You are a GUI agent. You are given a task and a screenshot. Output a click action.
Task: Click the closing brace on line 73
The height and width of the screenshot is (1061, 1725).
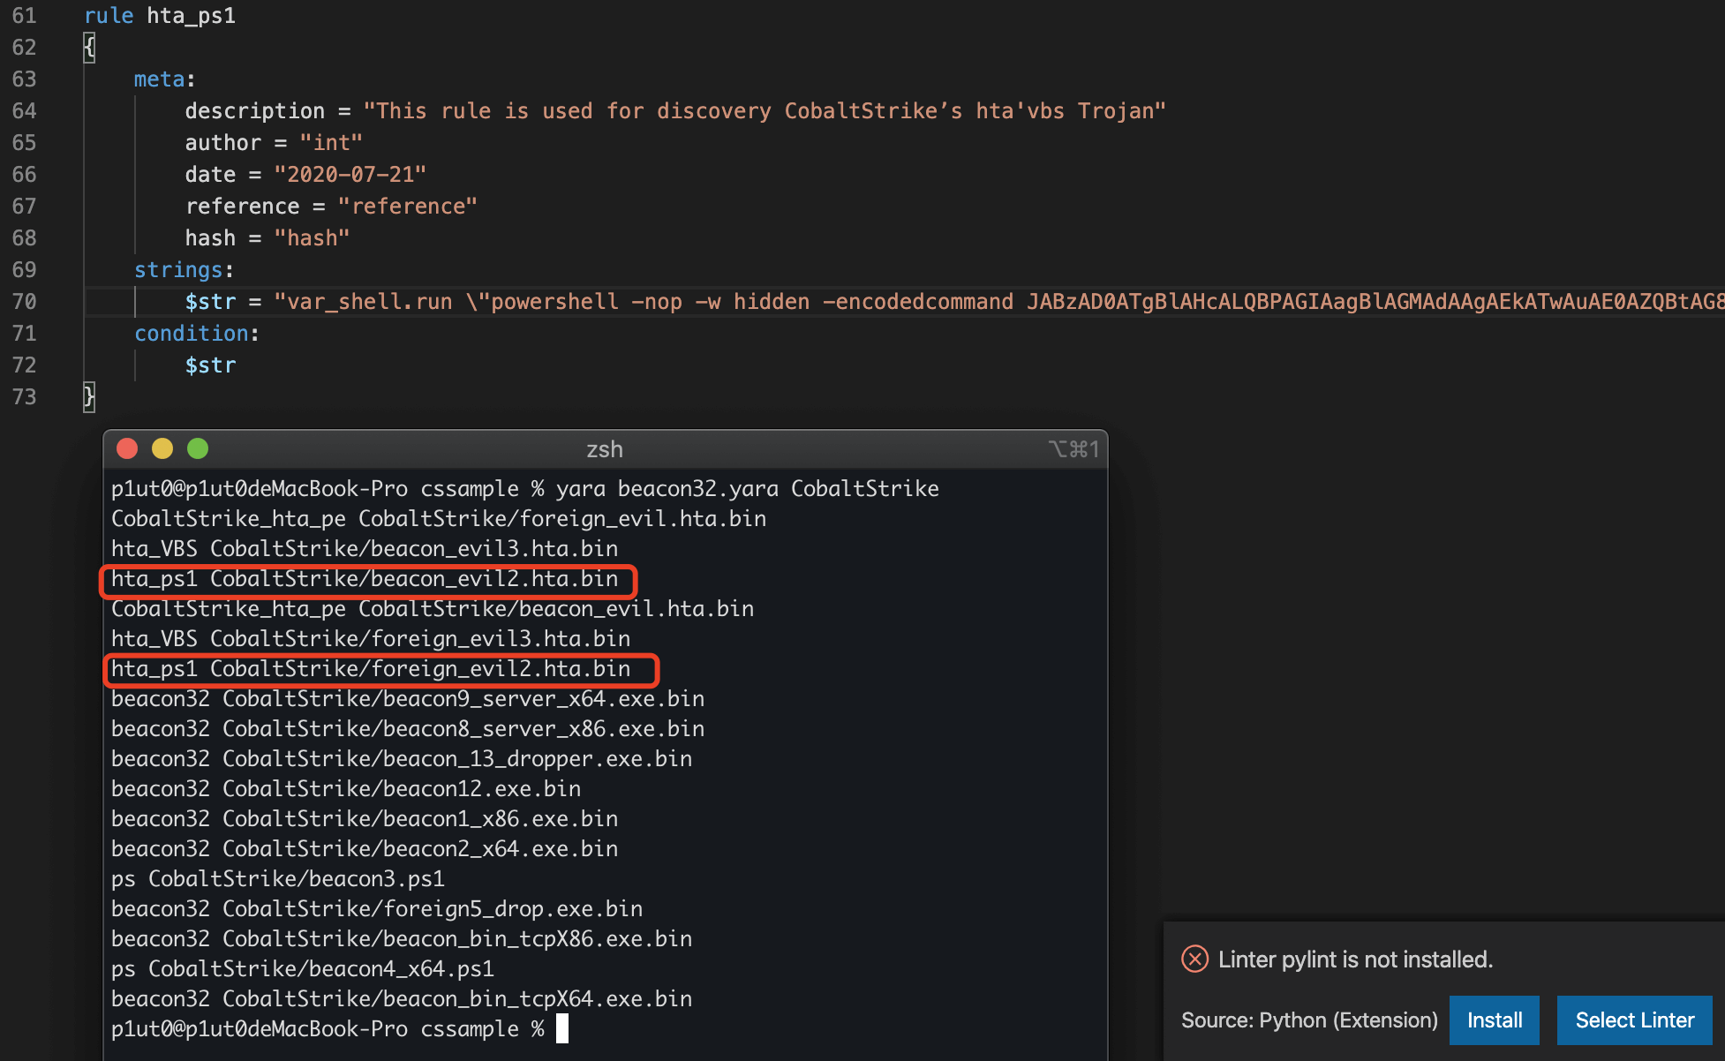[89, 397]
